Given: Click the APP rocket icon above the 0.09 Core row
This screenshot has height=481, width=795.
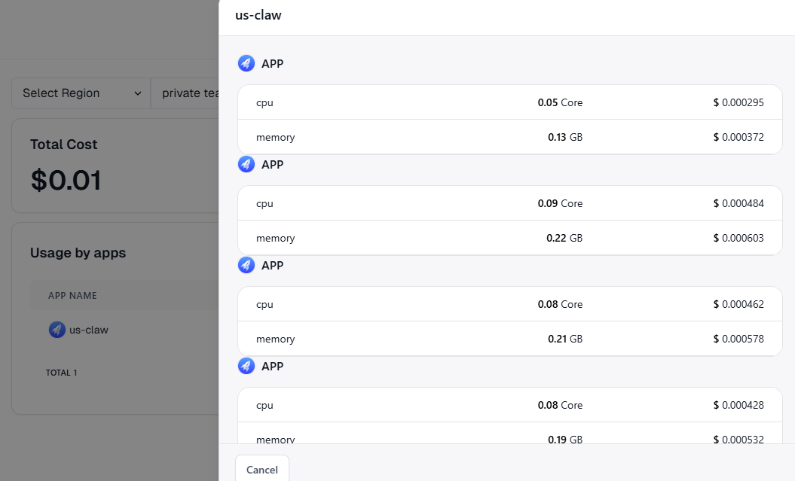Looking at the screenshot, I should click(x=246, y=164).
